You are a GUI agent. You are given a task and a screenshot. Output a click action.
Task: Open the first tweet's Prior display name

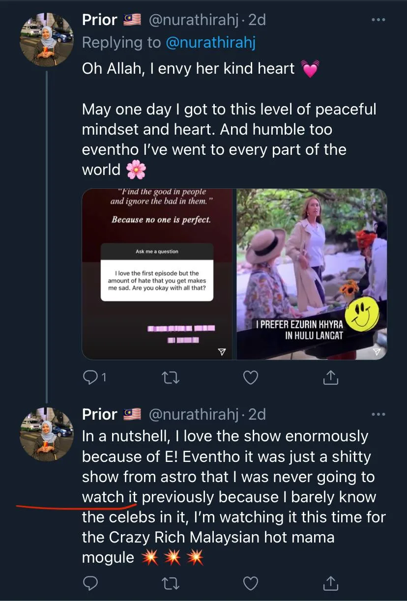click(99, 20)
